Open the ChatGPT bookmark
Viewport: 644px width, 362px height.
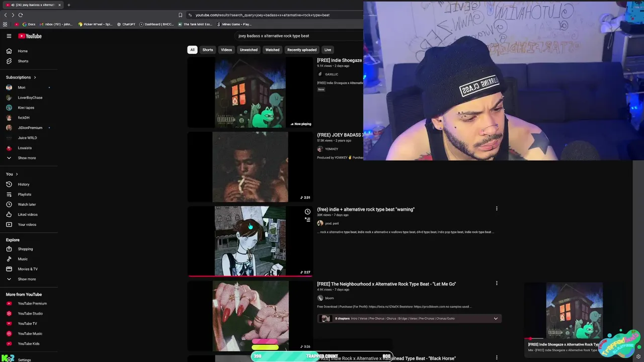[x=126, y=24]
